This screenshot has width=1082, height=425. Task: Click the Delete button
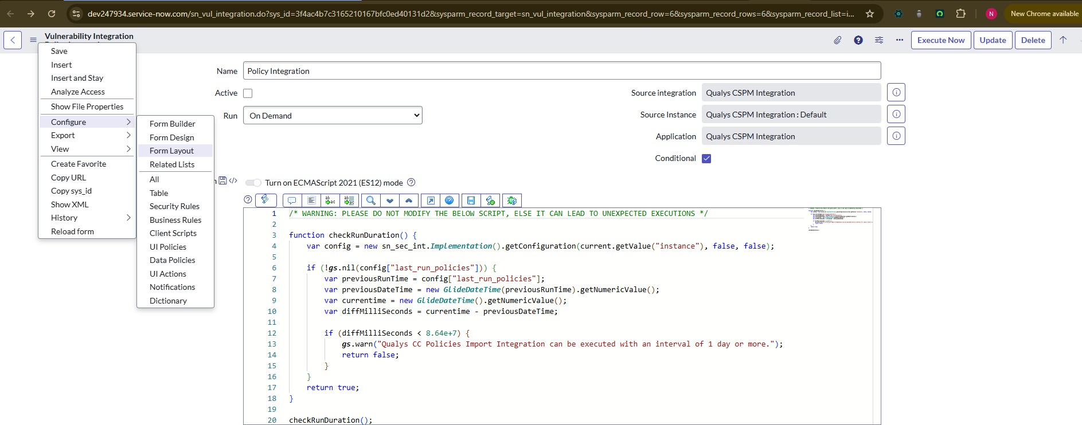click(1033, 40)
